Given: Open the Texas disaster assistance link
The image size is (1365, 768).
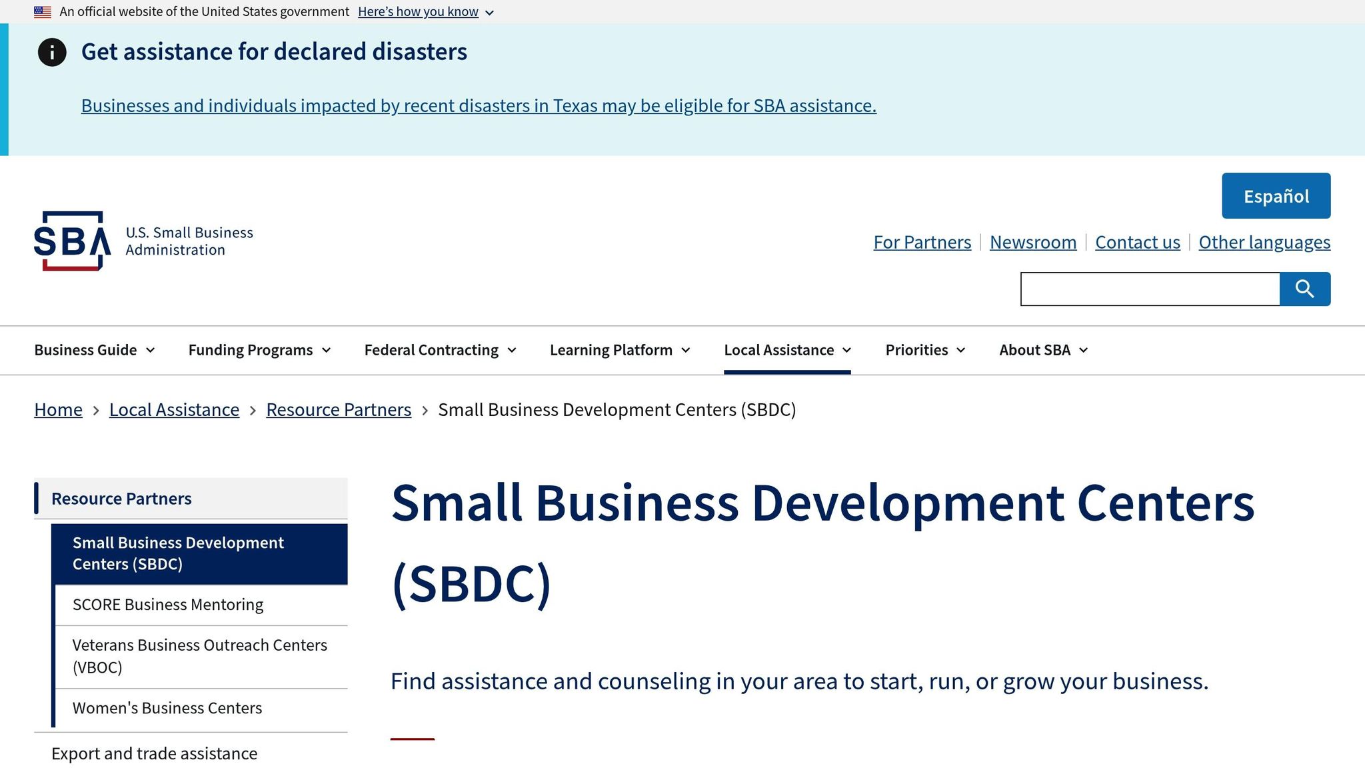Looking at the screenshot, I should (478, 106).
